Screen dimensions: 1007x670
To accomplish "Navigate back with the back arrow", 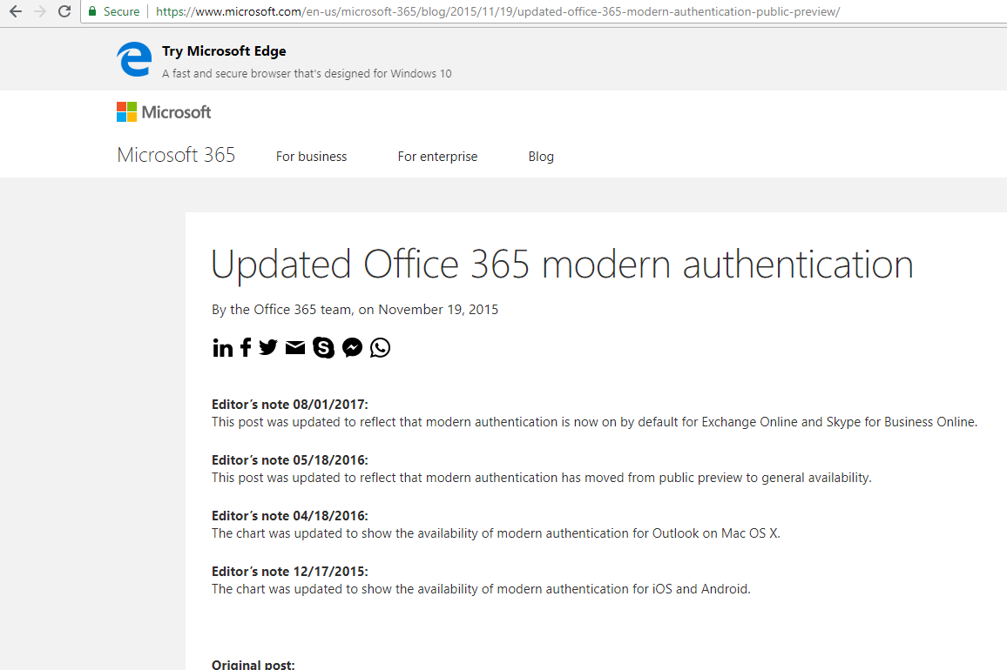I will 14,11.
